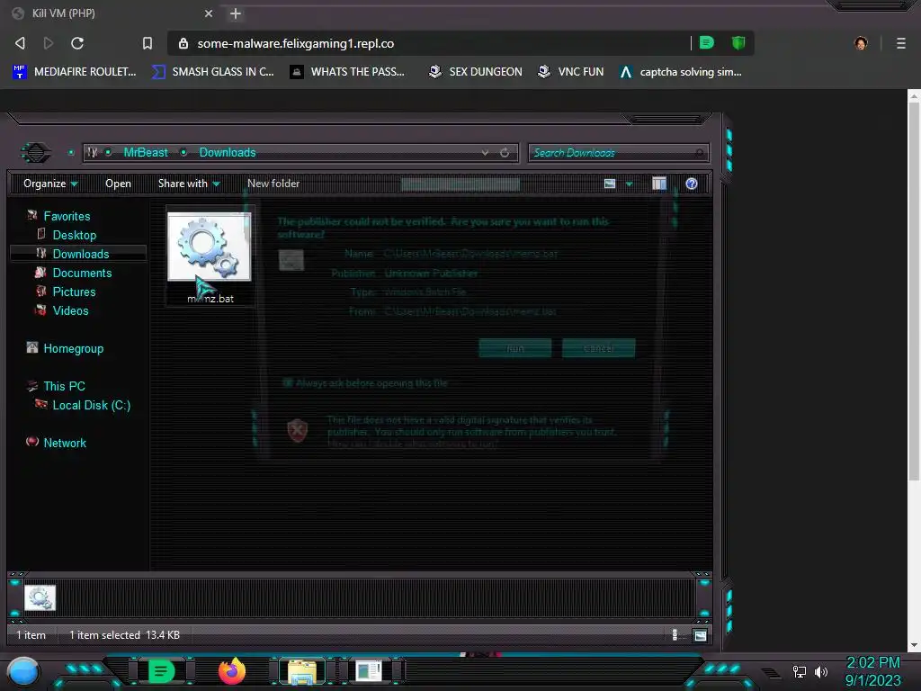Screen dimensions: 921x691
Task: Open the Organize menu
Action: (x=50, y=184)
